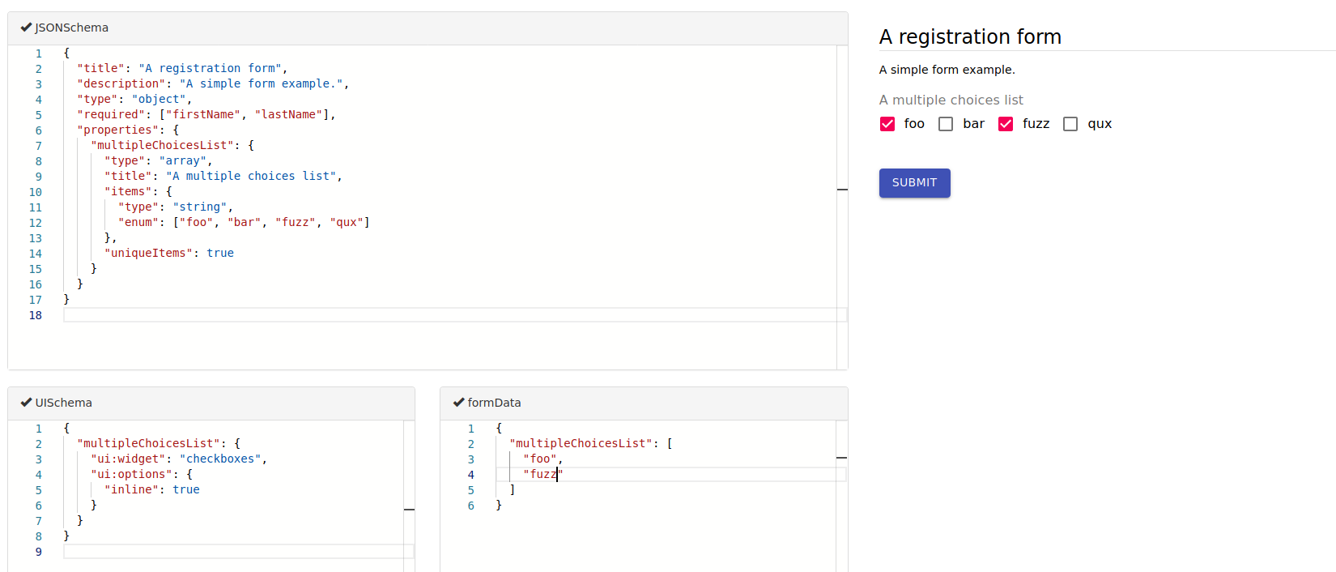This screenshot has width=1336, height=572.
Task: Click the UISchema editor scrollbar track
Action: (x=409, y=496)
